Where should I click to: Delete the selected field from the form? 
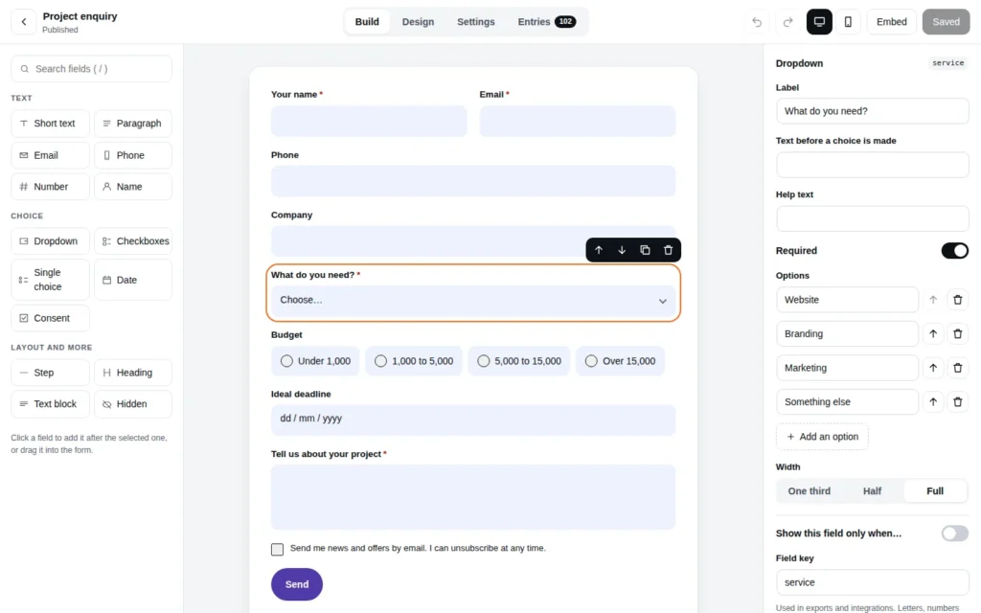point(668,250)
